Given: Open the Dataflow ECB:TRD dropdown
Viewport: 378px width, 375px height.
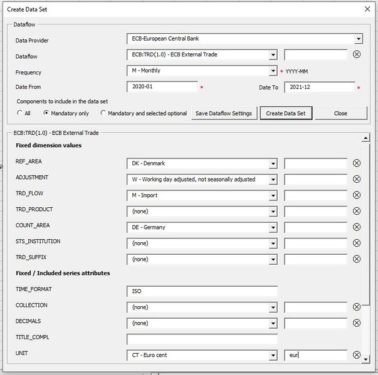Looking at the screenshot, I should click(x=273, y=55).
